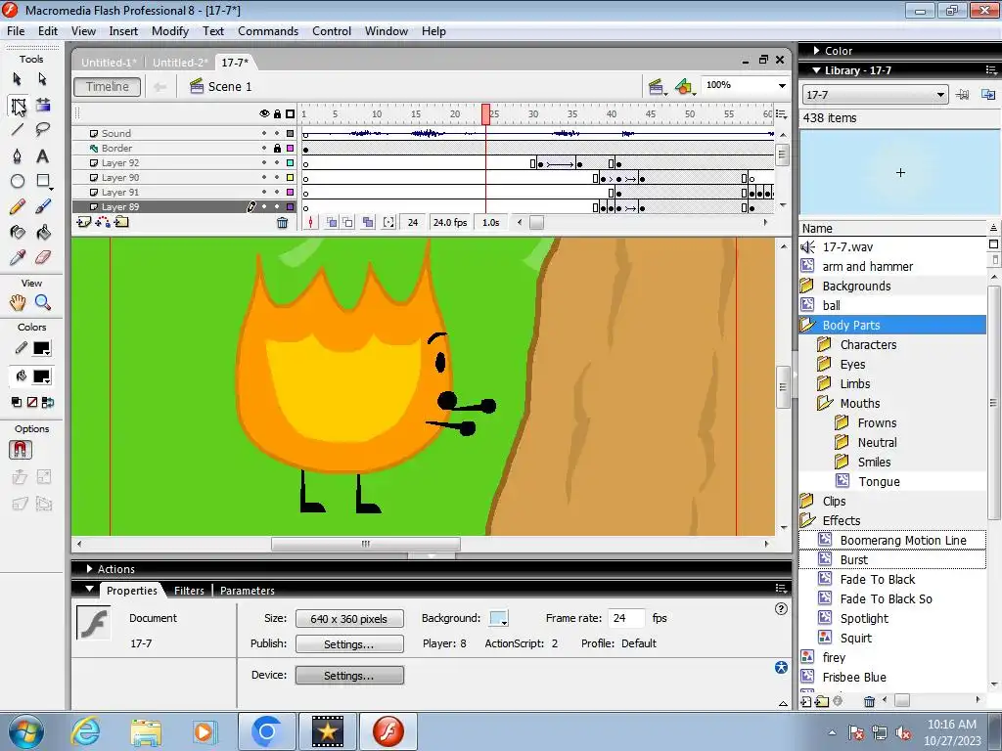Select the Paint Bucket tool

[x=43, y=233]
